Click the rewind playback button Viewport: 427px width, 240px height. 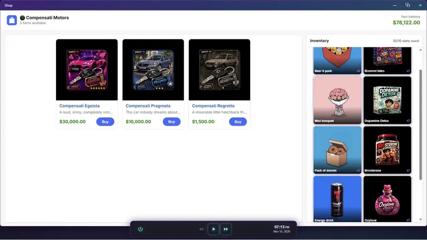(x=201, y=229)
